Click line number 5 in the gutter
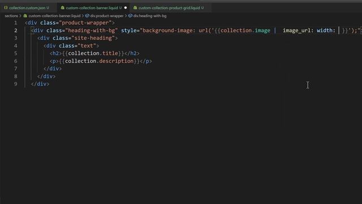The height and width of the screenshot is (204, 362). point(15,53)
